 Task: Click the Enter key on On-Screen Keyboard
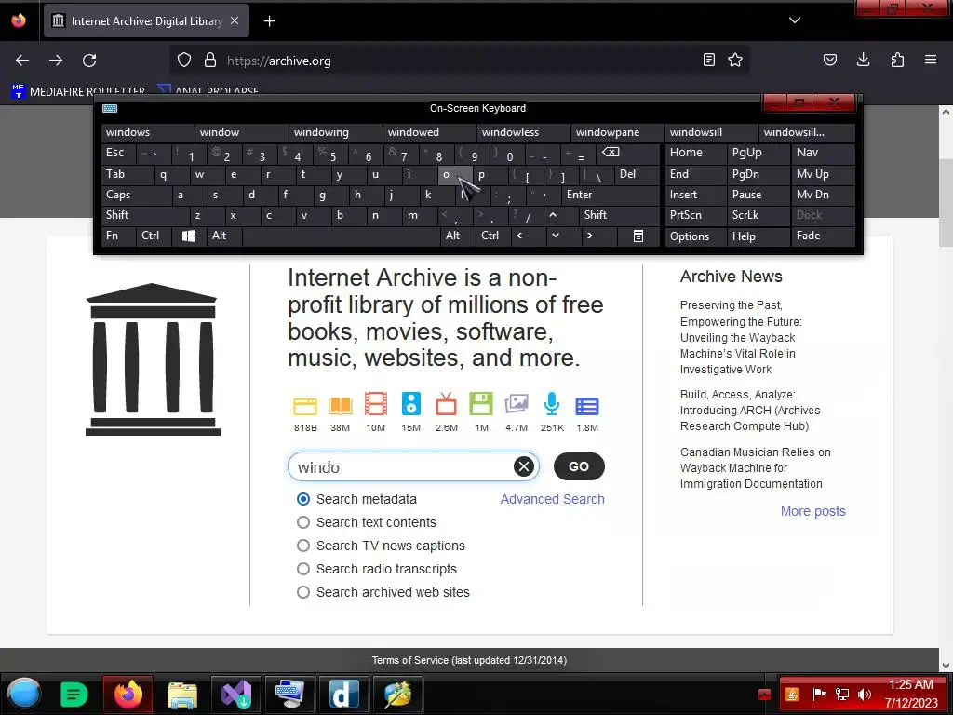click(x=611, y=195)
